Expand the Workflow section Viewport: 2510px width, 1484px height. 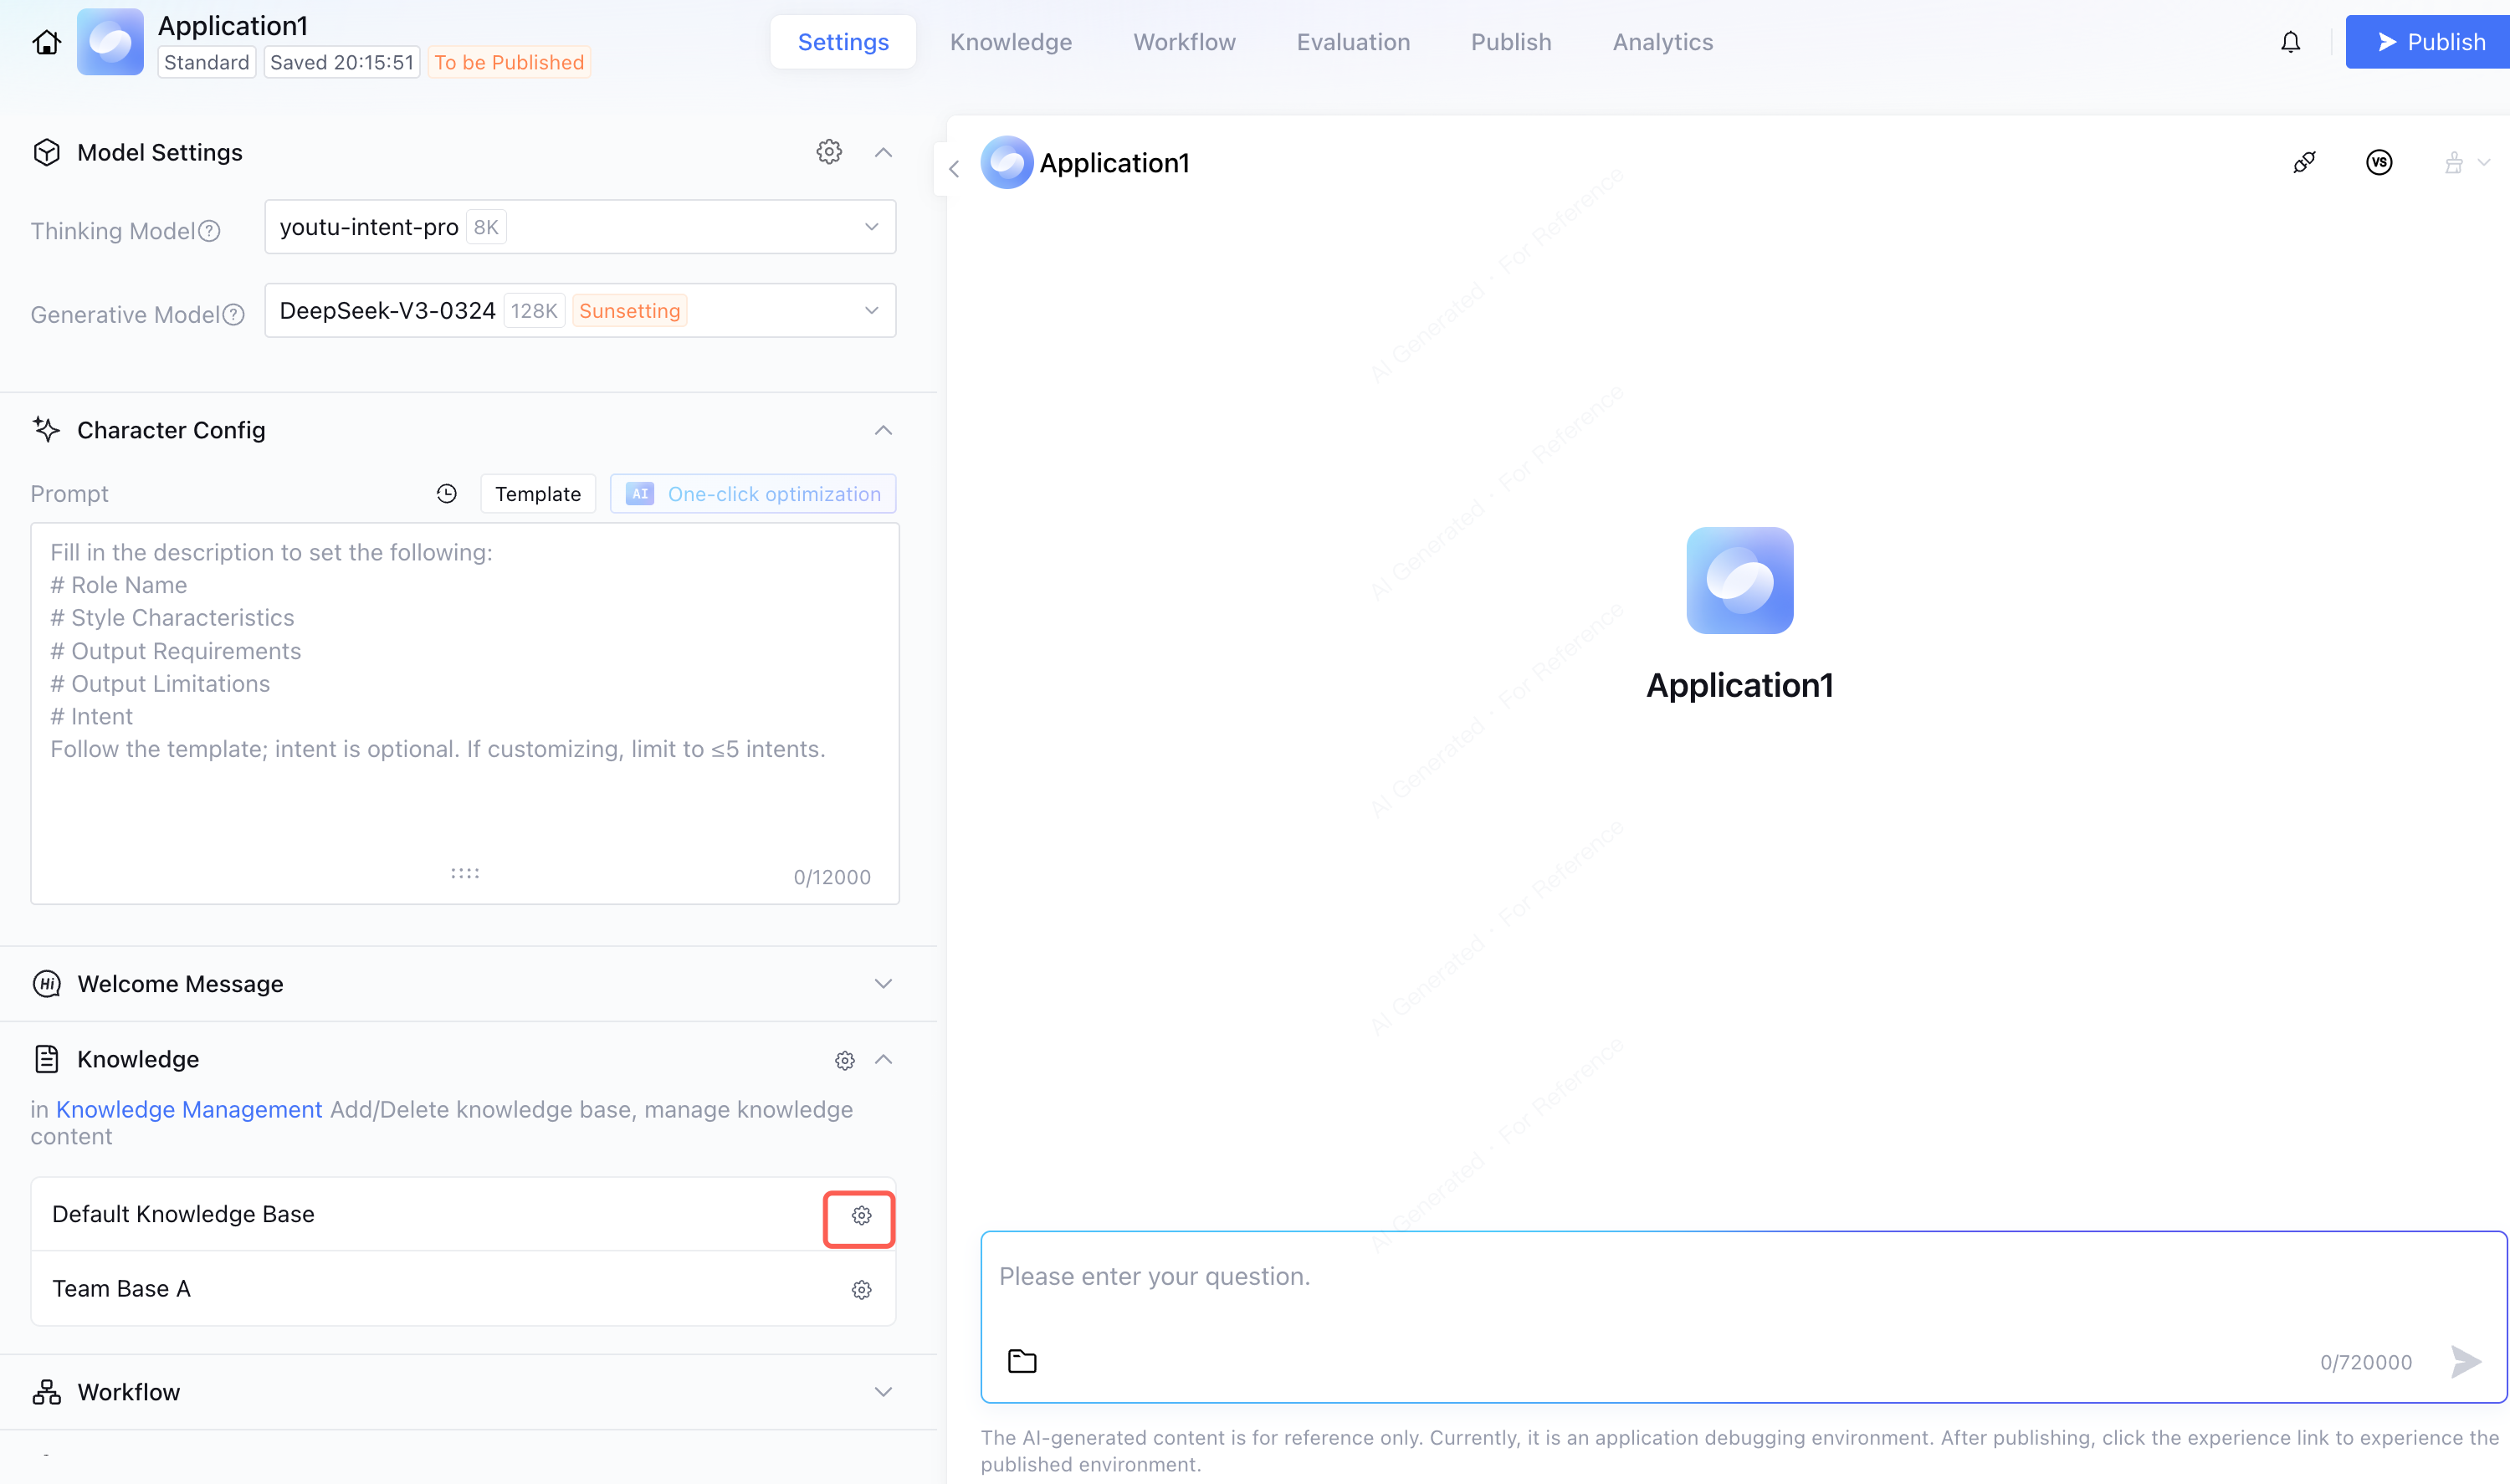tap(883, 1392)
